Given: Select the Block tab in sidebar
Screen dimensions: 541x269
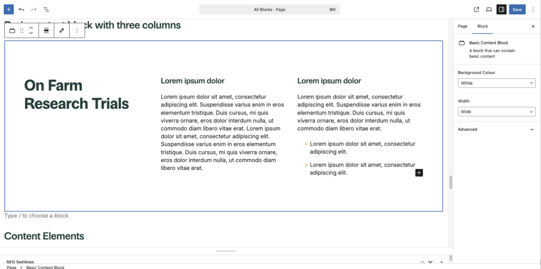Looking at the screenshot, I should click(482, 26).
